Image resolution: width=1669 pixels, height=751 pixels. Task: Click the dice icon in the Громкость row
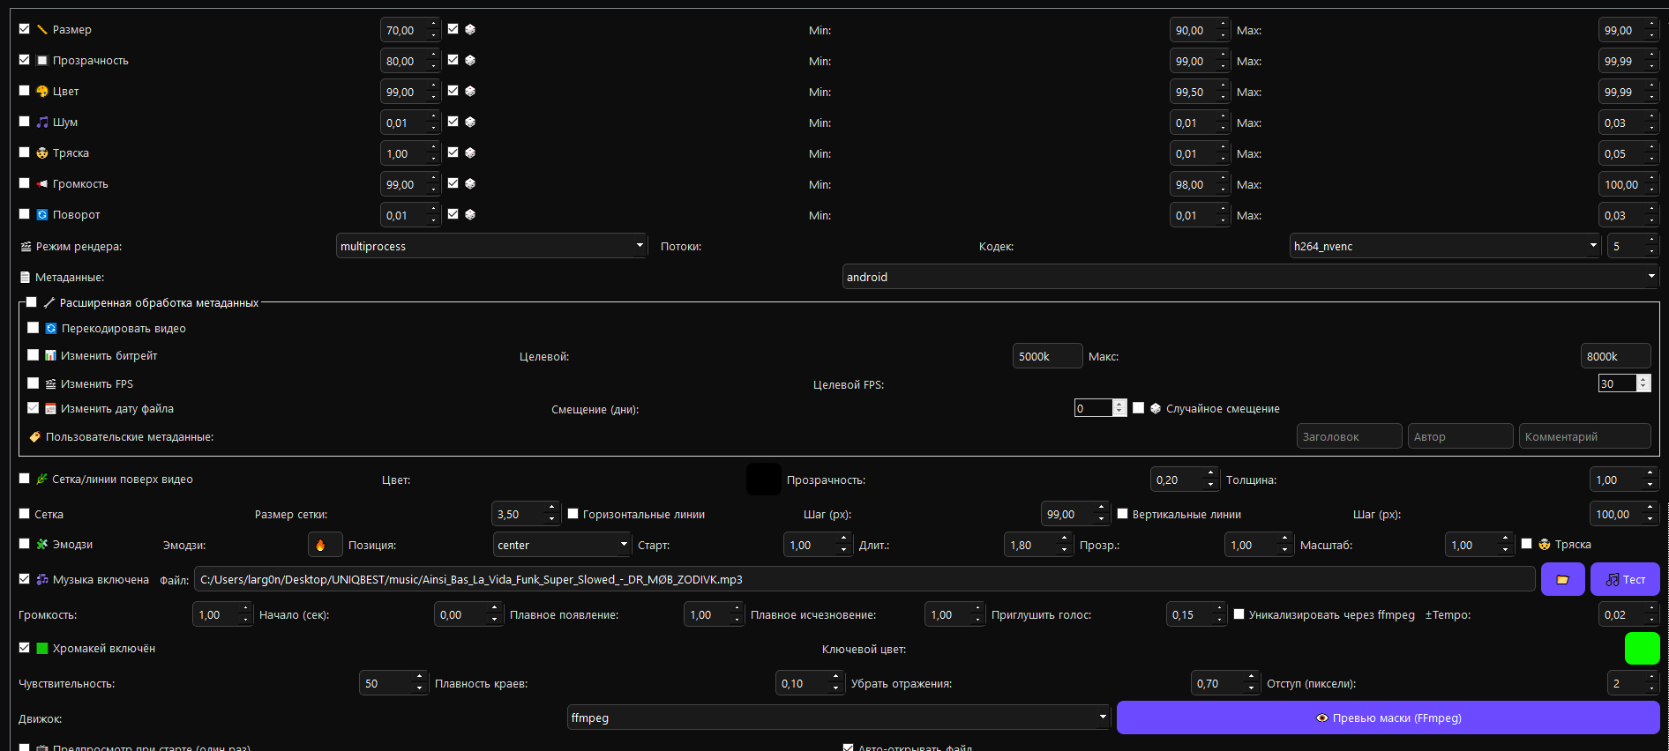point(470,183)
